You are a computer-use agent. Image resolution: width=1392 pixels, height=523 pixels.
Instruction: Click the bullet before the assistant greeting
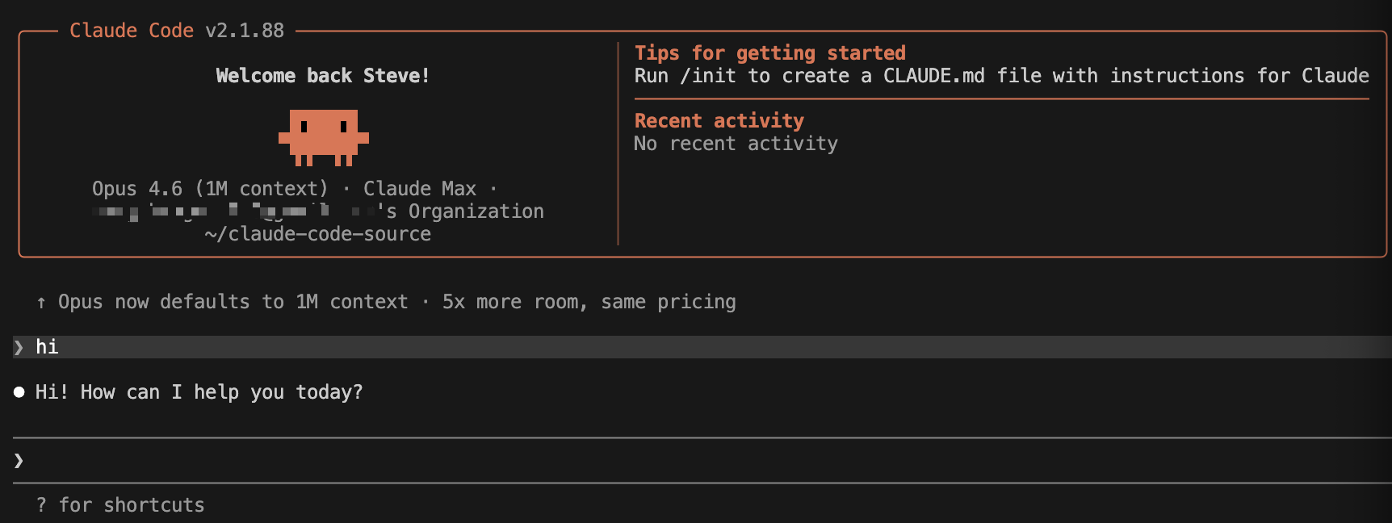[x=17, y=391]
